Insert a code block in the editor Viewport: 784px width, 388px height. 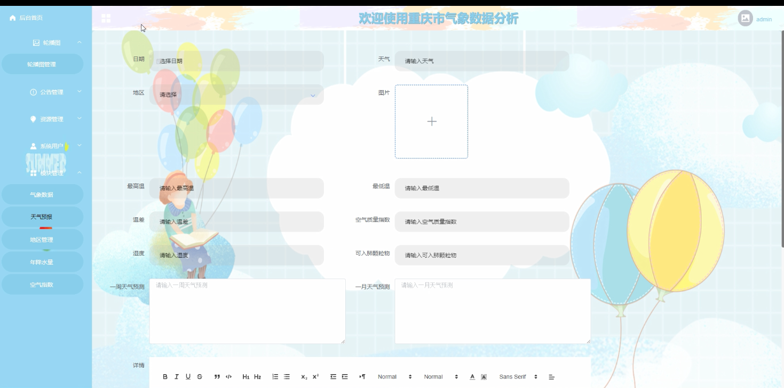(x=229, y=377)
